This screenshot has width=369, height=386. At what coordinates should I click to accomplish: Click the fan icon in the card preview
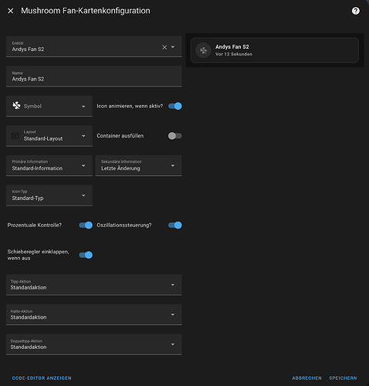click(x=203, y=50)
